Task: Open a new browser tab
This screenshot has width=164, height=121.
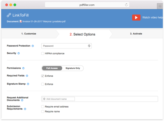Action: (x=160, y=6)
